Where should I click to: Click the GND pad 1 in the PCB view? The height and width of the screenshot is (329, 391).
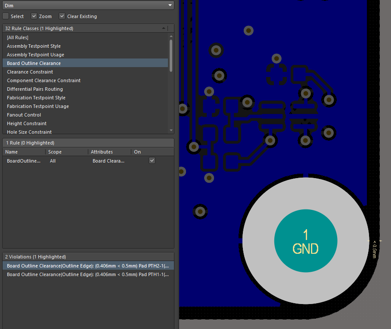click(x=306, y=241)
